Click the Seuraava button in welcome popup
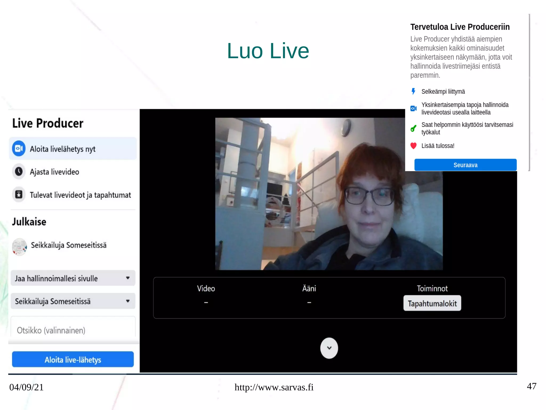The image size is (546, 410). pyautogui.click(x=465, y=165)
